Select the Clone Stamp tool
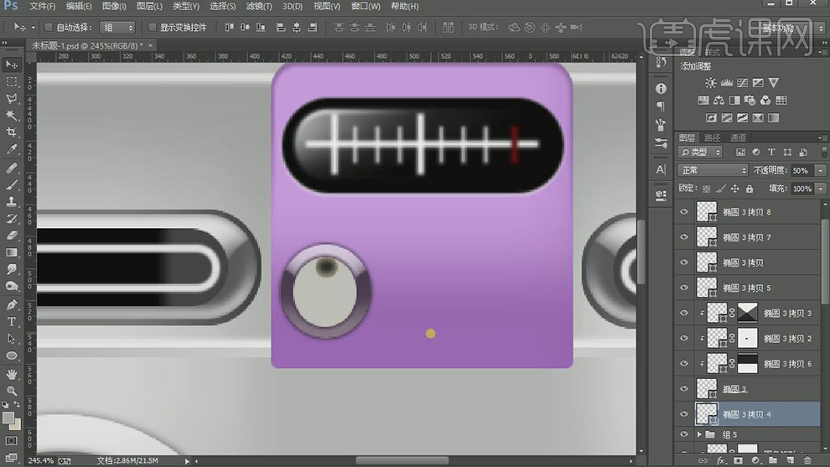This screenshot has height=467, width=830. pyautogui.click(x=11, y=202)
